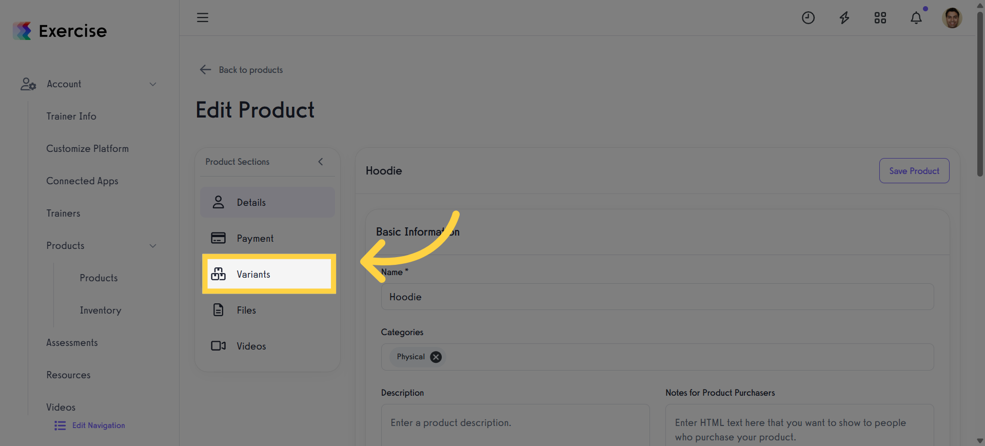
Task: Go to Trainer Info
Action: click(71, 117)
